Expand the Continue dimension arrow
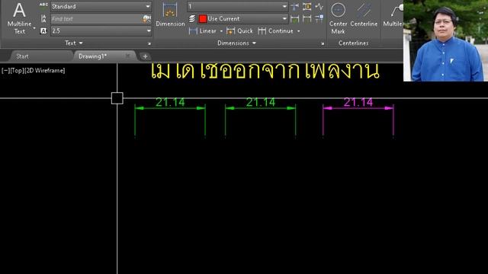Image resolution: width=488 pixels, height=274 pixels. point(299,31)
